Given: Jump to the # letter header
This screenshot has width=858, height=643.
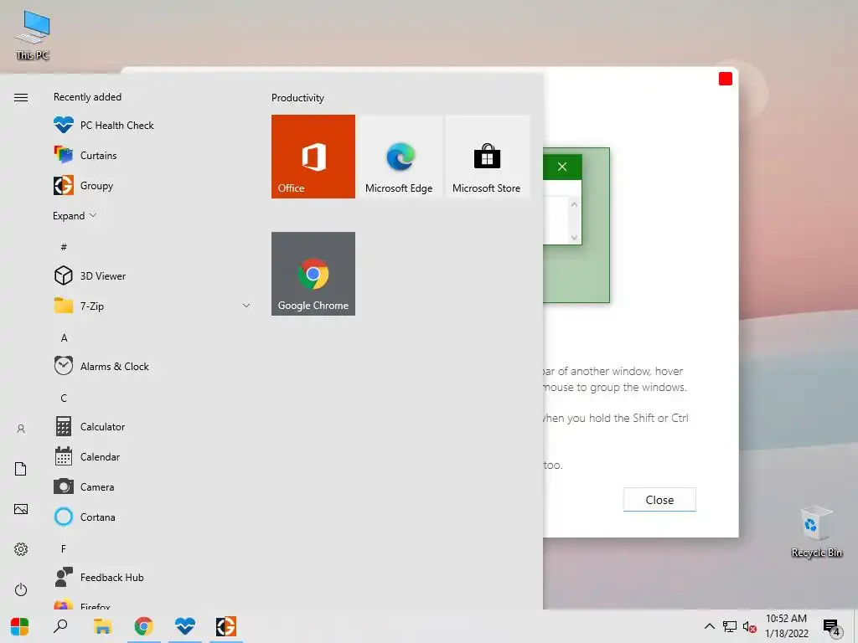Looking at the screenshot, I should click(x=64, y=247).
